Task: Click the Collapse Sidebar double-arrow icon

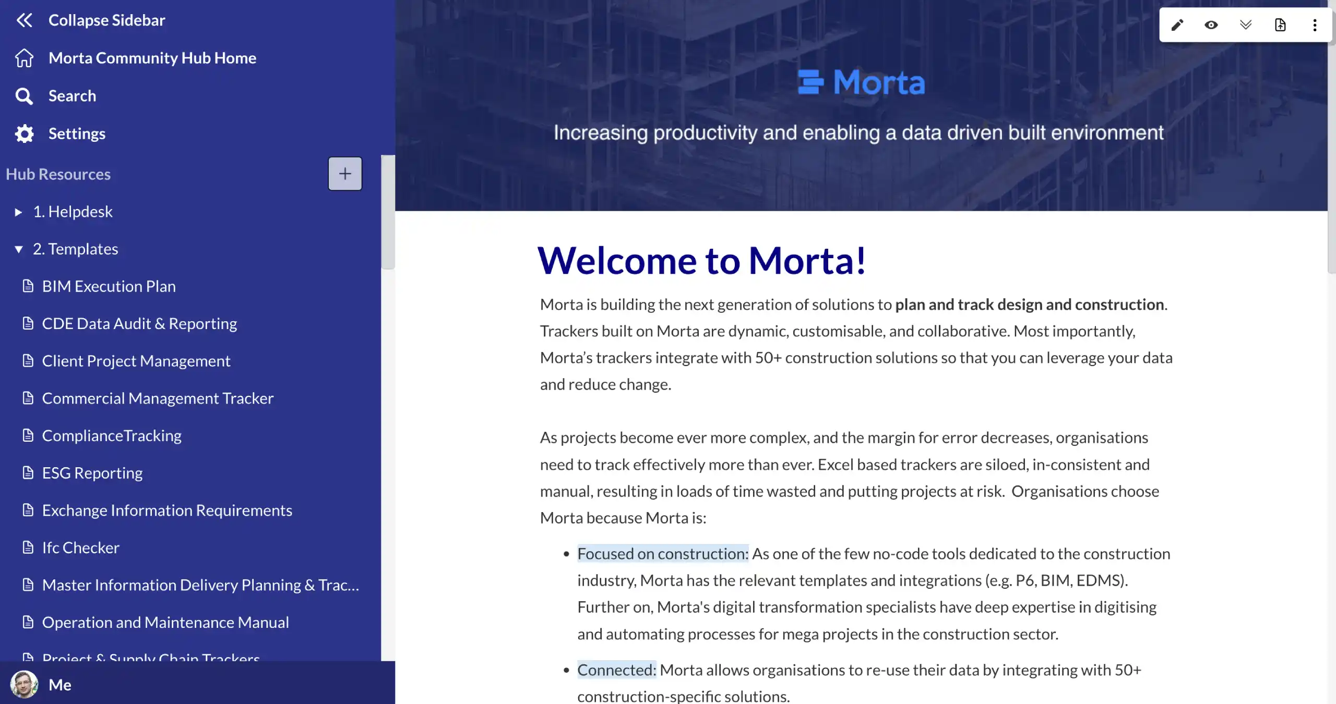Action: pyautogui.click(x=24, y=20)
